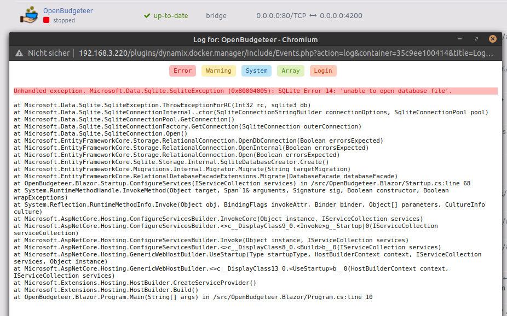
Task: Click the Startup.cs:line 68 stack trace line
Action: (242, 183)
